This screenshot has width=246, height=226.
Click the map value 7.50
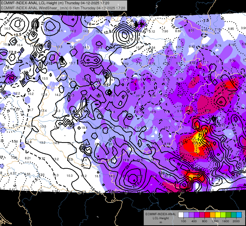click(41, 175)
